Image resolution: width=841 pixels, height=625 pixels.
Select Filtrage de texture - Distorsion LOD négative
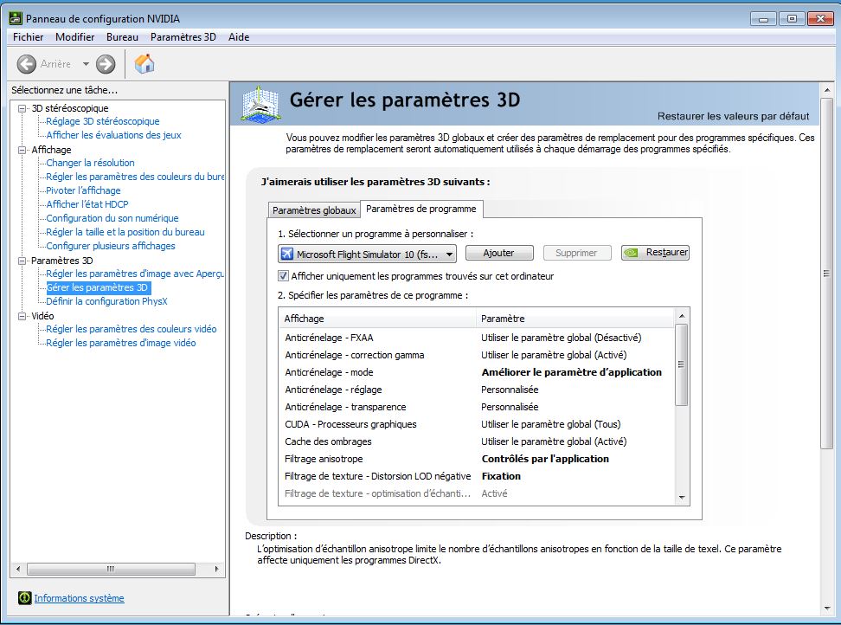click(476, 476)
